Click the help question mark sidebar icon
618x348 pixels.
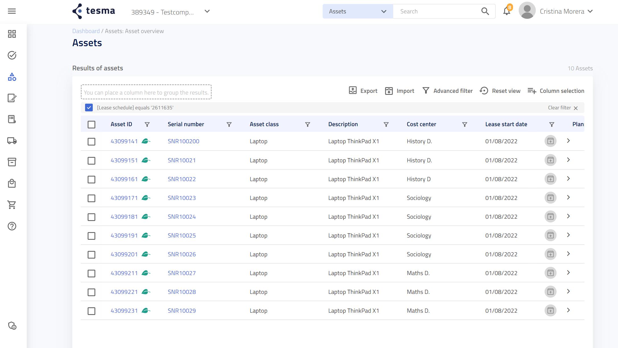12,226
